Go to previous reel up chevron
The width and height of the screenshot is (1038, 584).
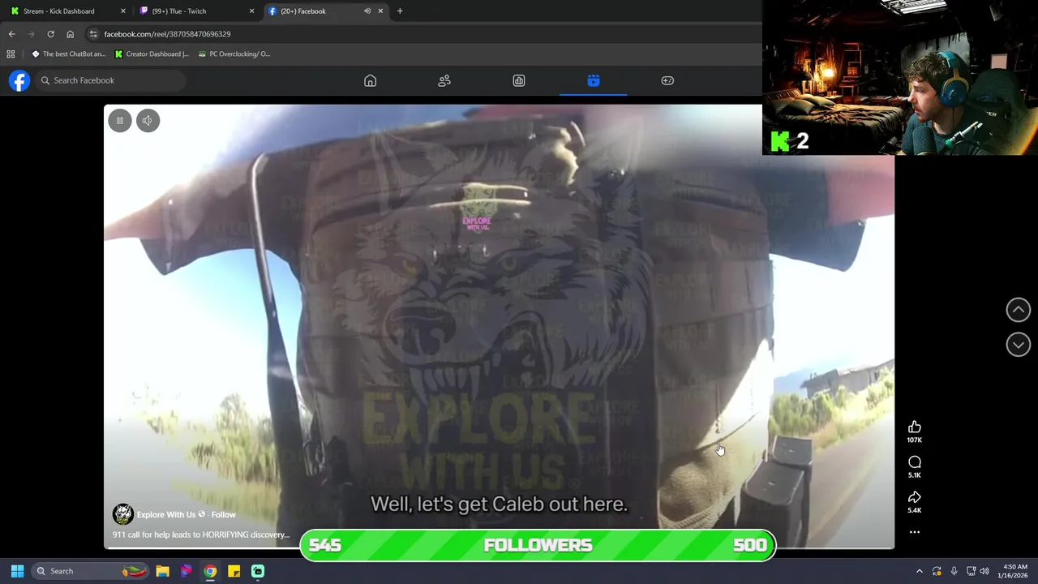pos(1019,309)
